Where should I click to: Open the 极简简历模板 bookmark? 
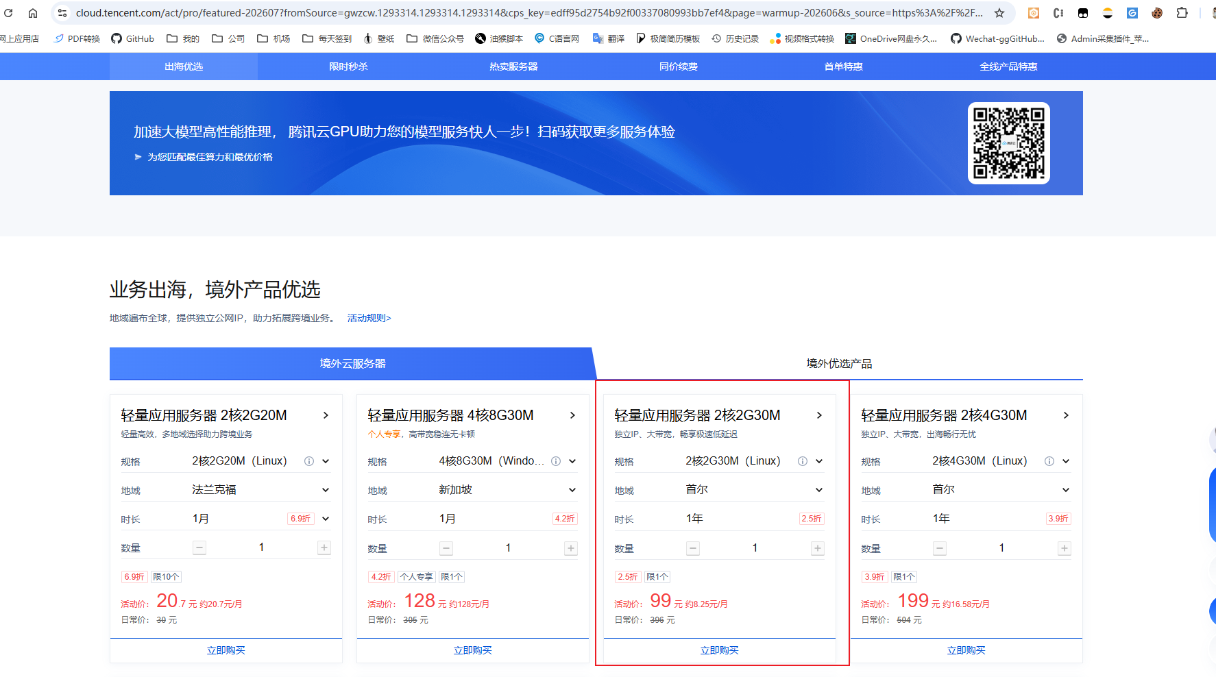(668, 39)
